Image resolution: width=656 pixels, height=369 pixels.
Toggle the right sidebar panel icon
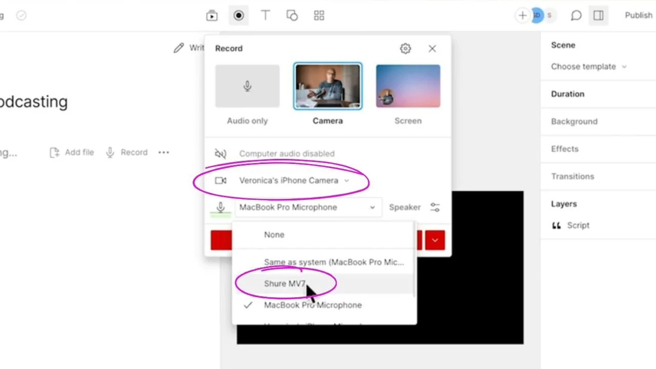point(599,15)
